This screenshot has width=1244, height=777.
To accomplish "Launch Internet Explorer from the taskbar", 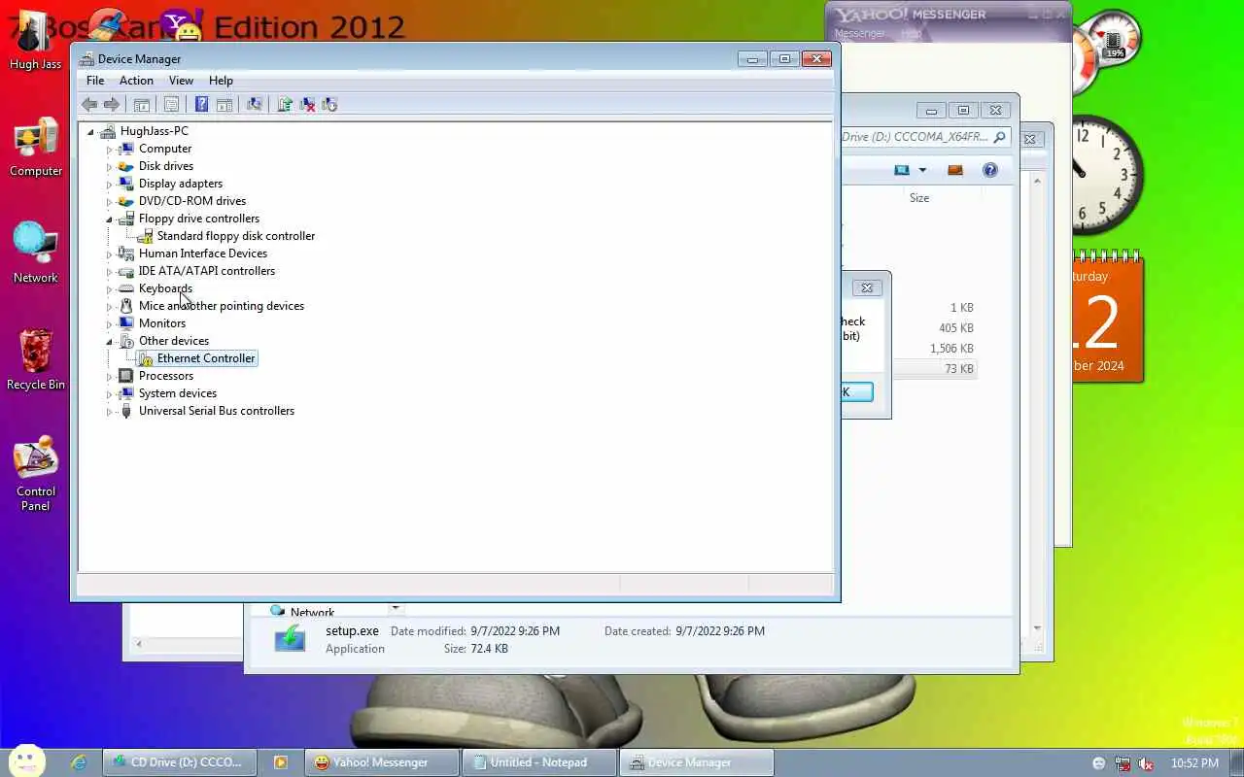I will click(x=79, y=762).
